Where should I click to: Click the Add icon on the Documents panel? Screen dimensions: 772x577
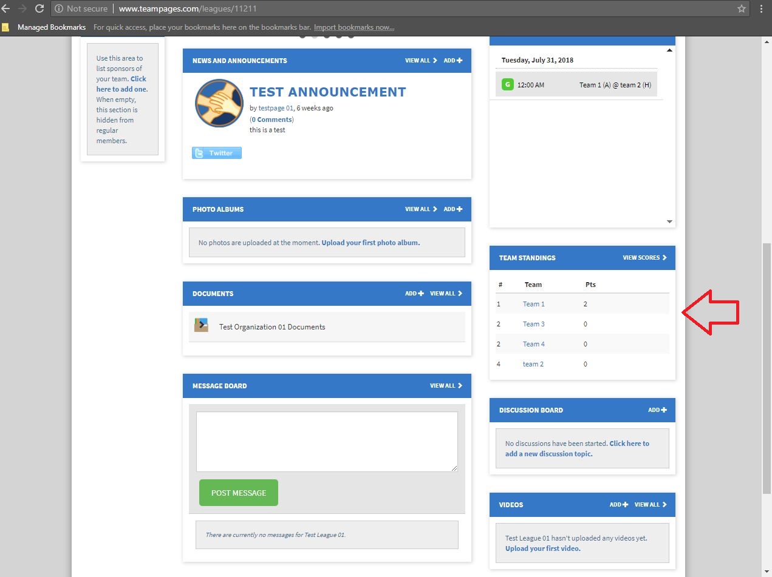422,293
